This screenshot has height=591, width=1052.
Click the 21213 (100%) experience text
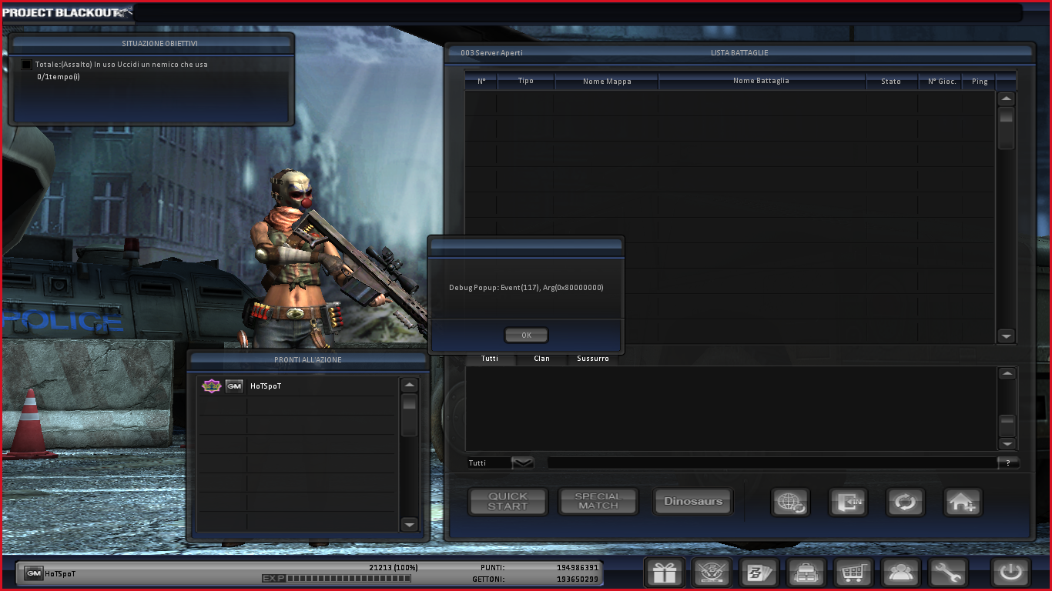393,567
